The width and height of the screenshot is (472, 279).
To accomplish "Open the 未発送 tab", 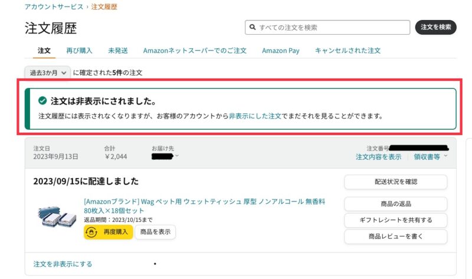I will point(117,51).
